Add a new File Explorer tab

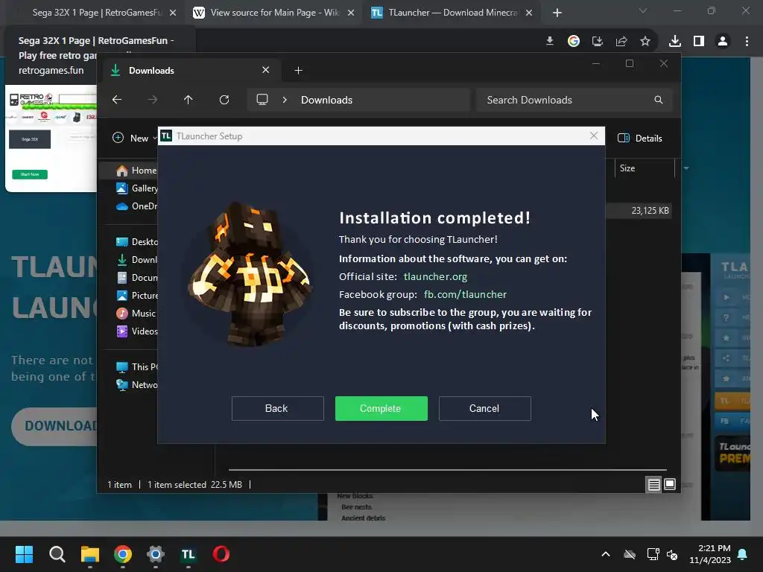pos(298,71)
